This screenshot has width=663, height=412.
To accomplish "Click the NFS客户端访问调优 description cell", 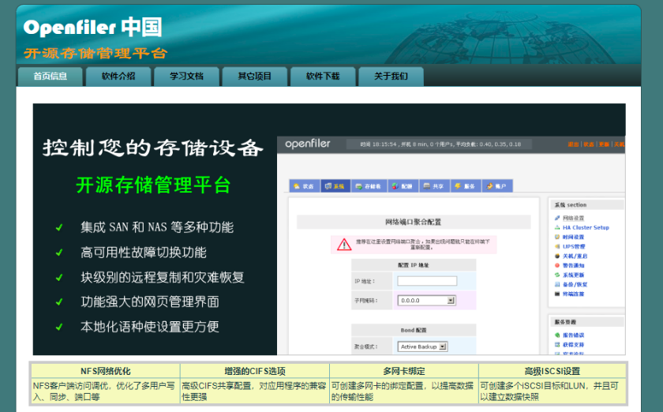I will [x=106, y=391].
